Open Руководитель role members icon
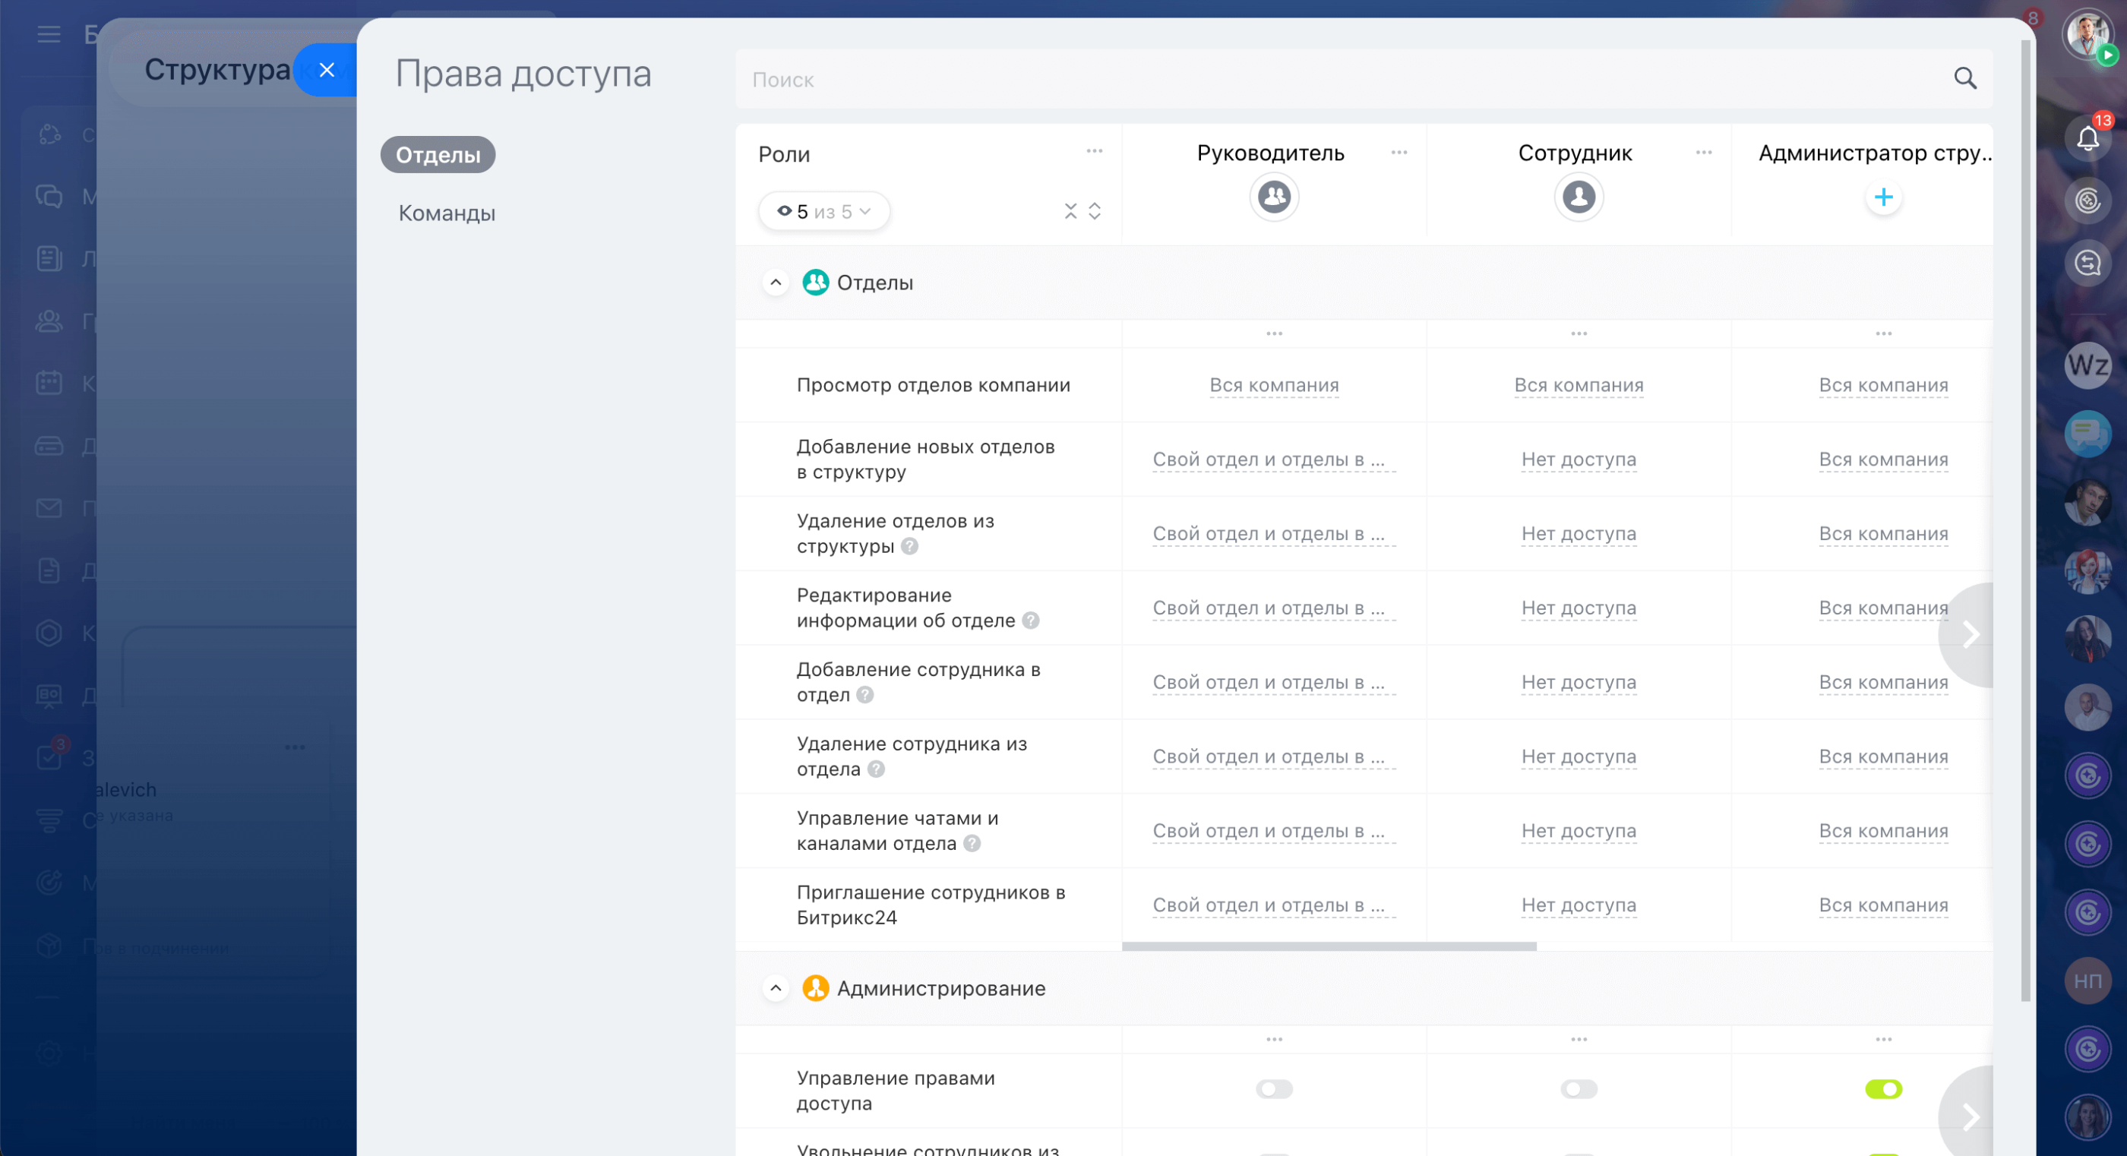This screenshot has height=1156, width=2127. [1274, 197]
